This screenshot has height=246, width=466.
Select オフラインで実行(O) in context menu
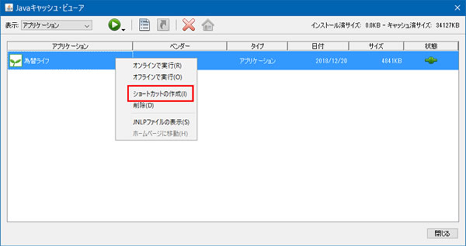[157, 77]
